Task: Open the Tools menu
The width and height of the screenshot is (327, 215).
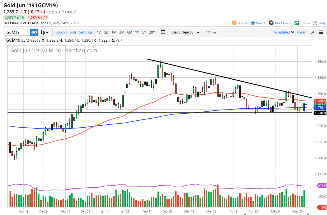Action: 72,32
